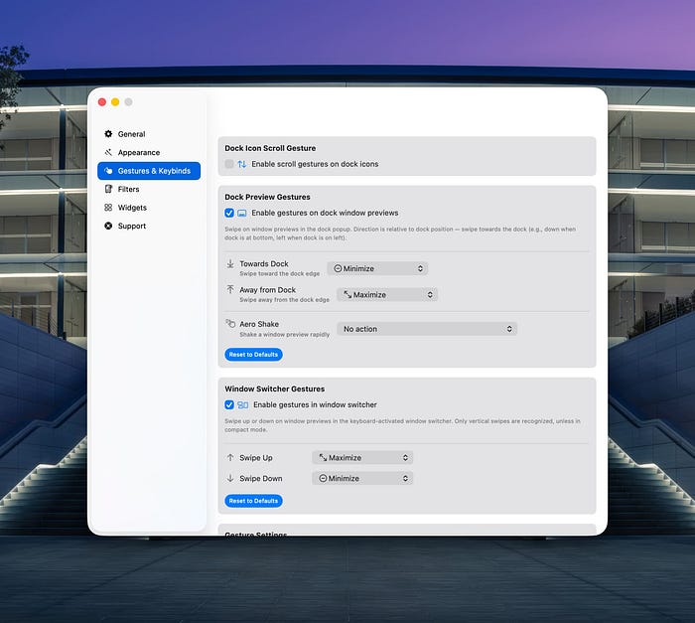
Task: Open the Widgets settings section
Action: (x=149, y=208)
